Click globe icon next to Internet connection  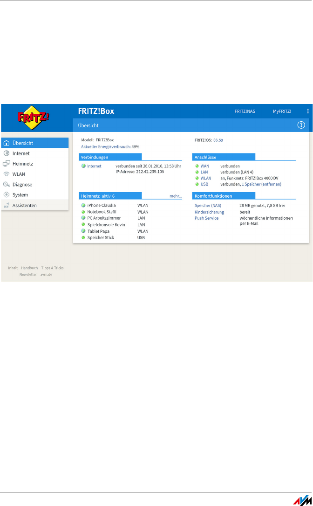click(x=83, y=166)
